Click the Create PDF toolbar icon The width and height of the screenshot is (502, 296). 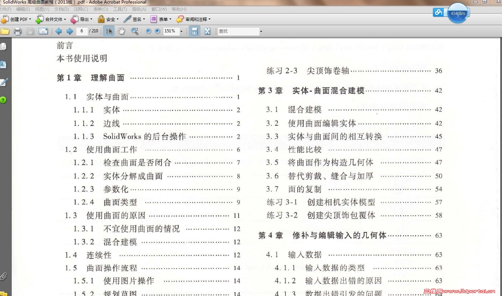tap(5, 19)
